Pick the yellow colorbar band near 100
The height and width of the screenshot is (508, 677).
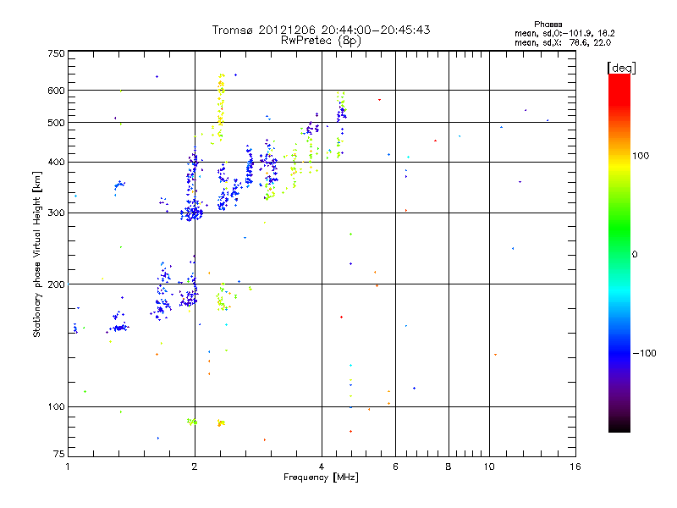point(619,156)
